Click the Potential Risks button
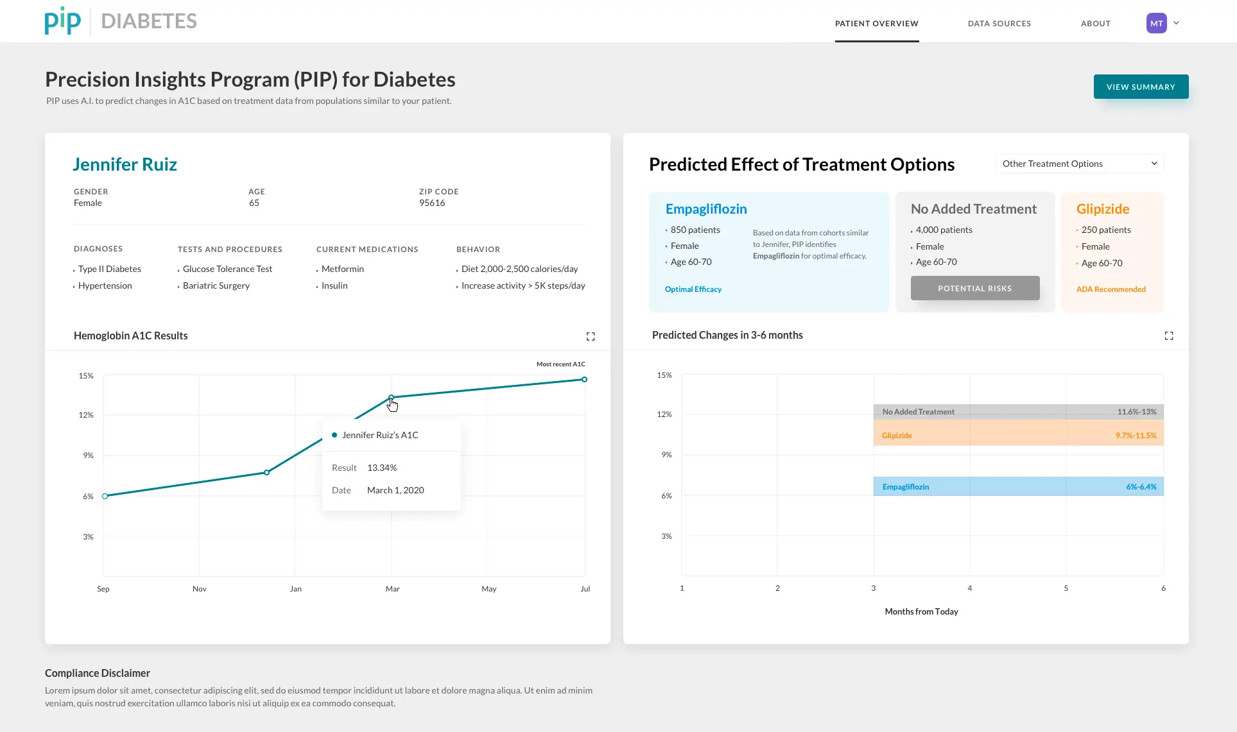The width and height of the screenshot is (1237, 732). click(x=975, y=288)
